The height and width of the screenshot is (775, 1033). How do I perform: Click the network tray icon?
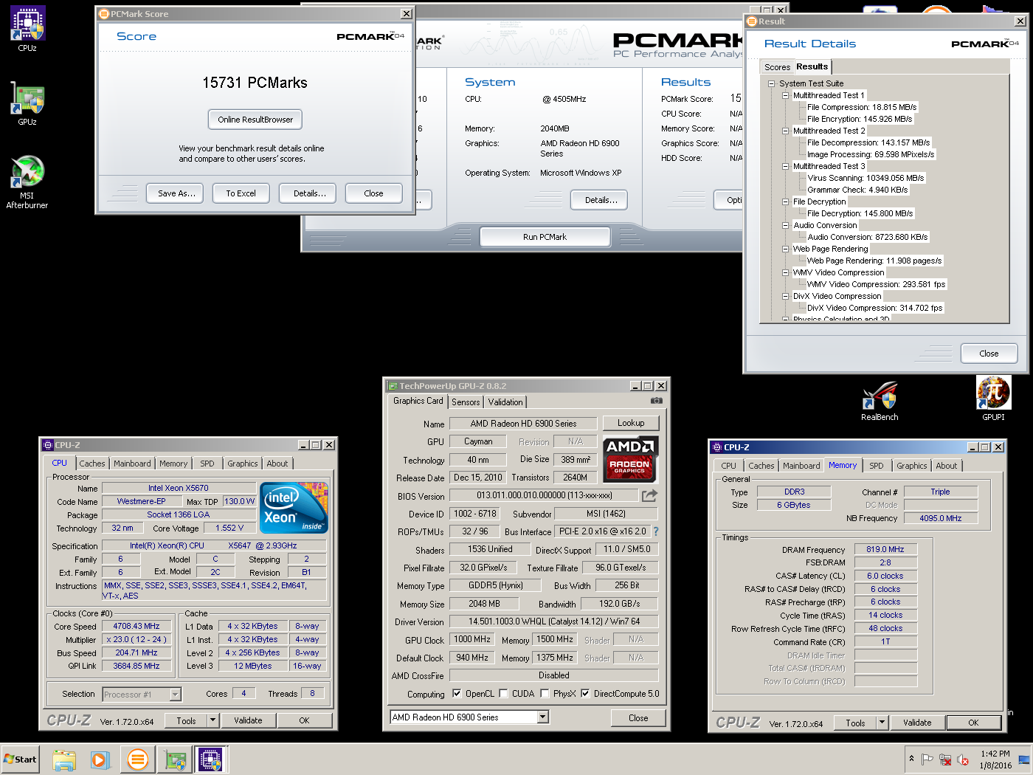pos(945,759)
